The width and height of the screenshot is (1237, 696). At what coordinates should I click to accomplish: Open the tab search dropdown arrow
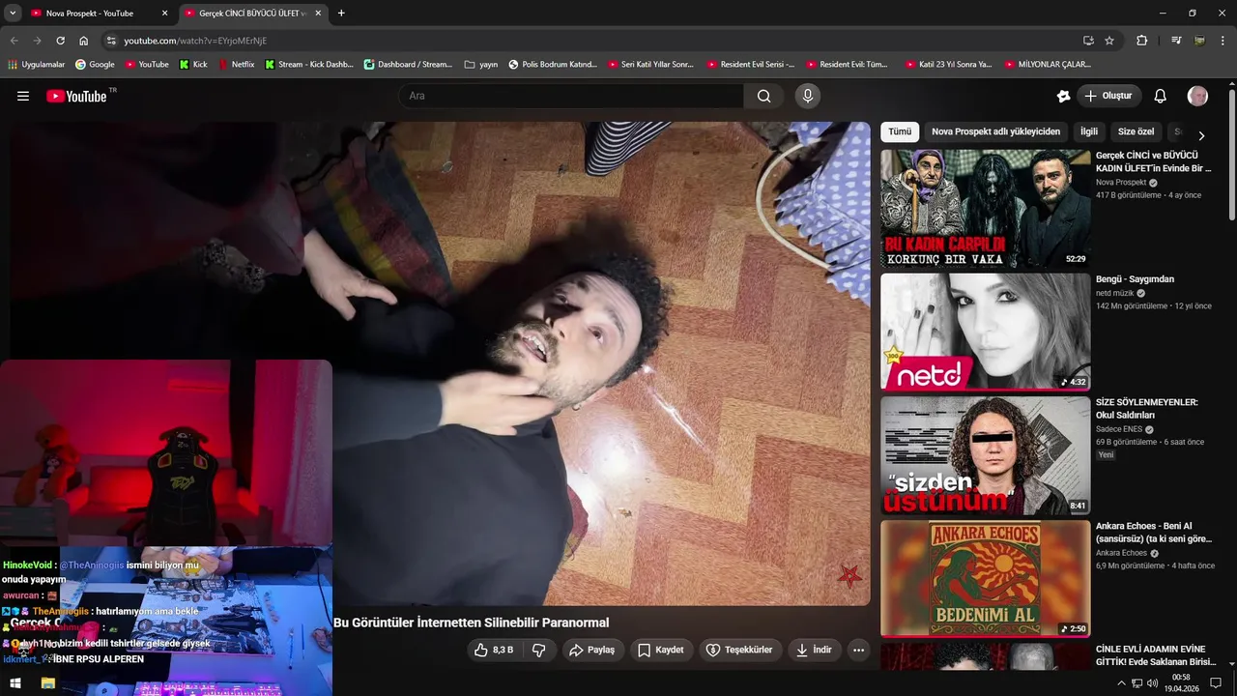click(x=13, y=14)
